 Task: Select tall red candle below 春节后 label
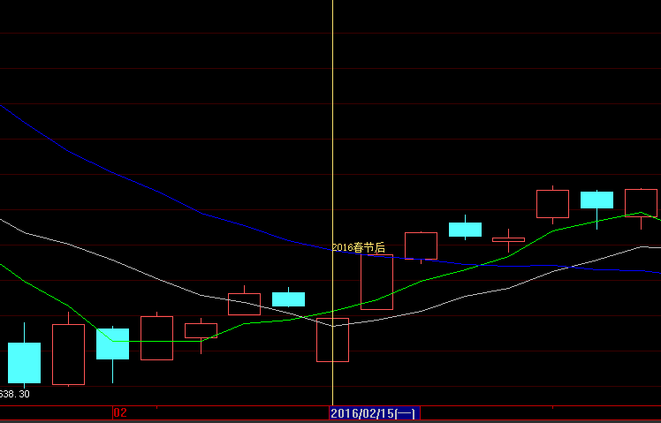[376, 282]
